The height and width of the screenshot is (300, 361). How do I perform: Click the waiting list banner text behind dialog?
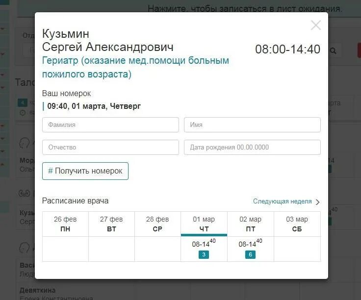(245, 9)
